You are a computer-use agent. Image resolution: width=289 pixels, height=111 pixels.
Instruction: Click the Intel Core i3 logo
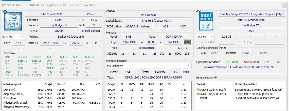pos(13,21)
